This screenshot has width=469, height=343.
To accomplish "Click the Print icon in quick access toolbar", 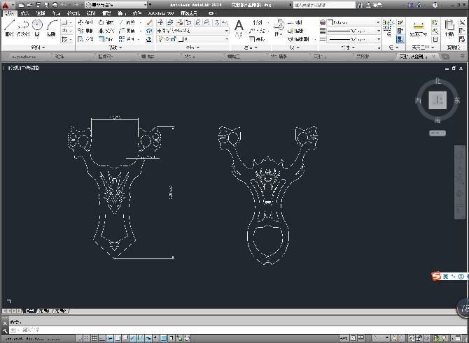I will coord(55,5).
